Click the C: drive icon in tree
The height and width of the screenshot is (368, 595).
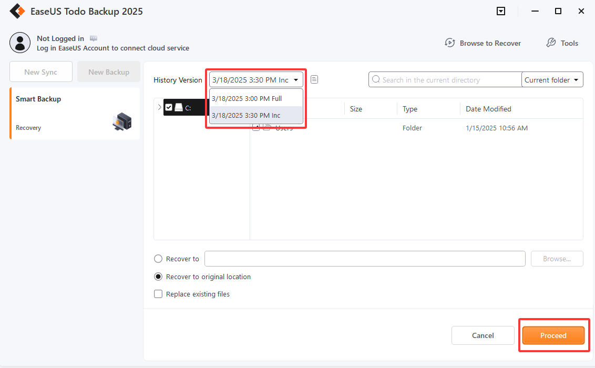click(x=179, y=107)
